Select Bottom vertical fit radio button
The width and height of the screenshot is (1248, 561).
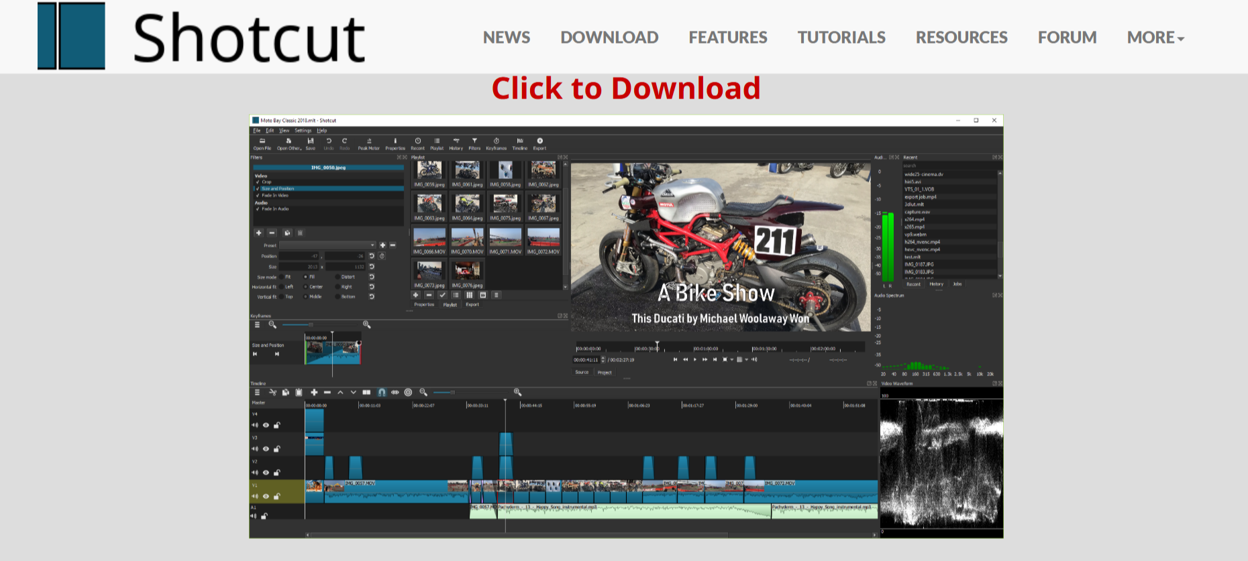tap(337, 297)
